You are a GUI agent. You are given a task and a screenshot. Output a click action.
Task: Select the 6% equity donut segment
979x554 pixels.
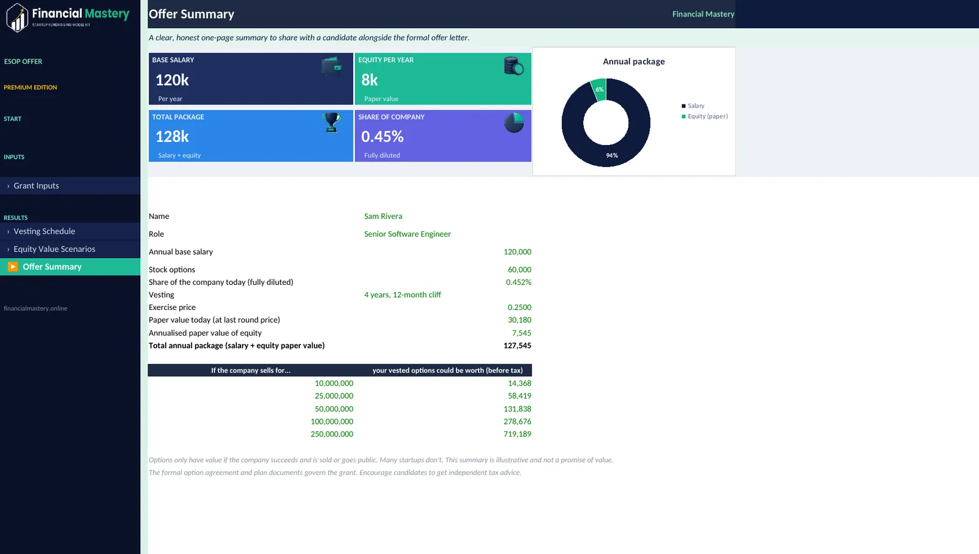(599, 89)
